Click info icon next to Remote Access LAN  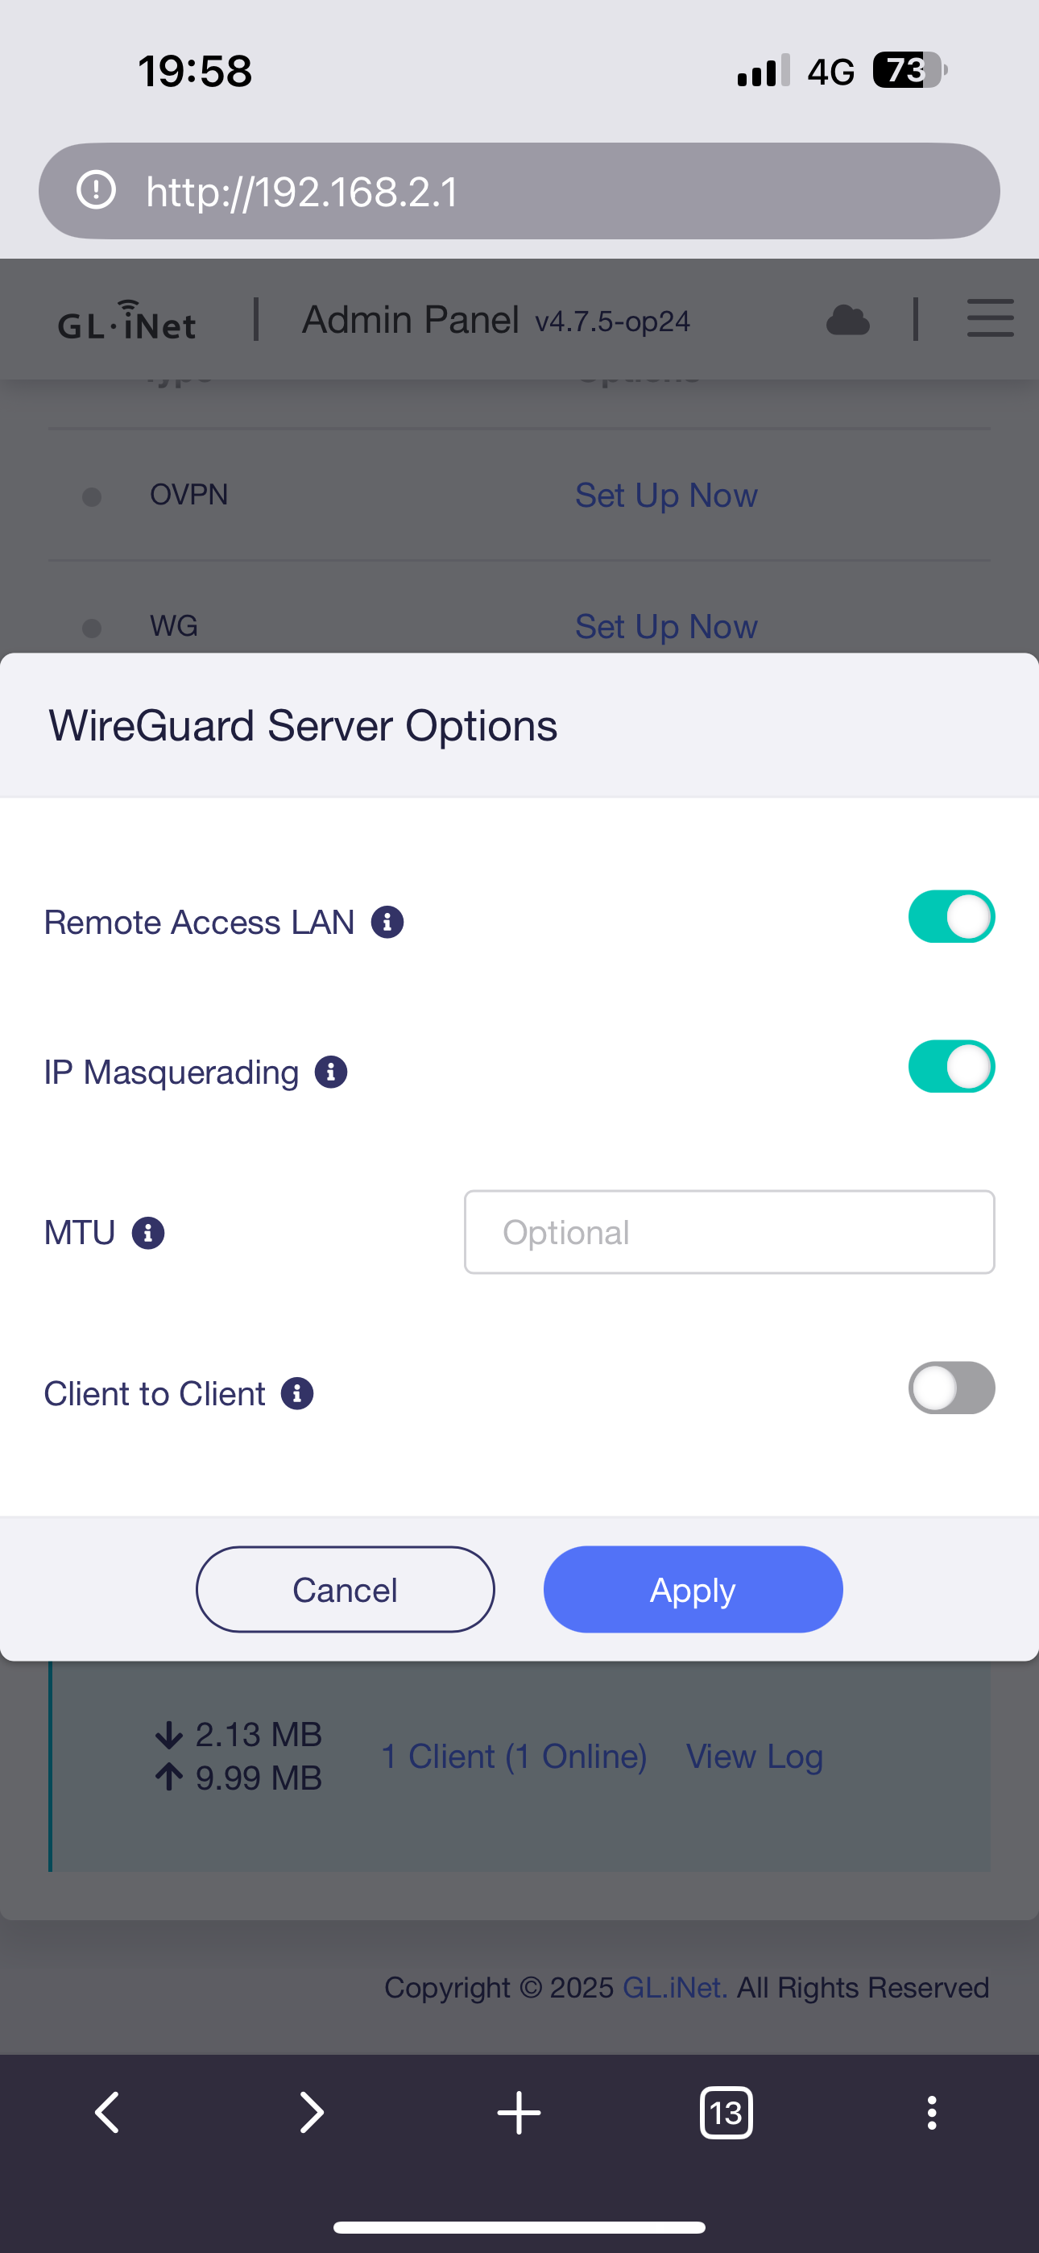click(x=387, y=922)
